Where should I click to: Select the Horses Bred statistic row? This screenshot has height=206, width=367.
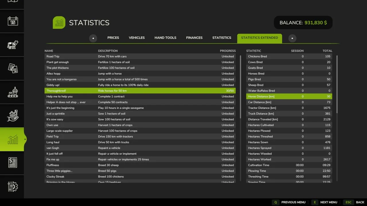[x=289, y=74]
